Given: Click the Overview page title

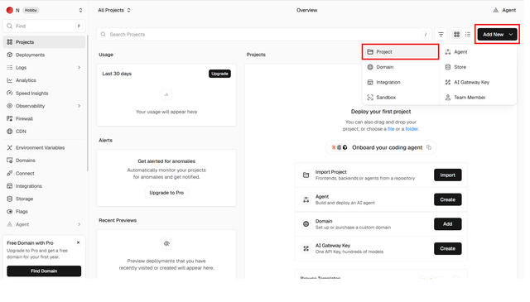Looking at the screenshot, I should tap(307, 10).
